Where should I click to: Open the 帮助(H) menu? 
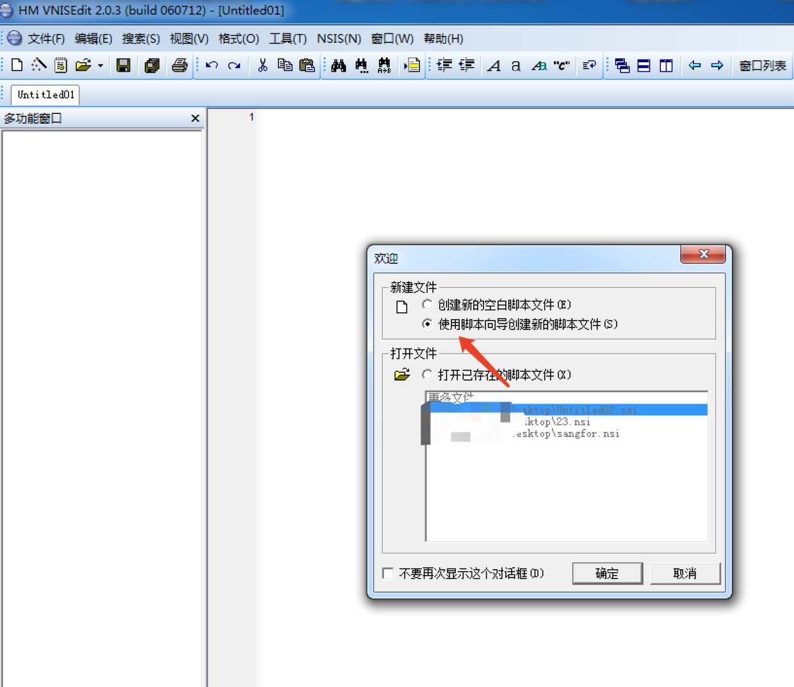click(x=443, y=38)
